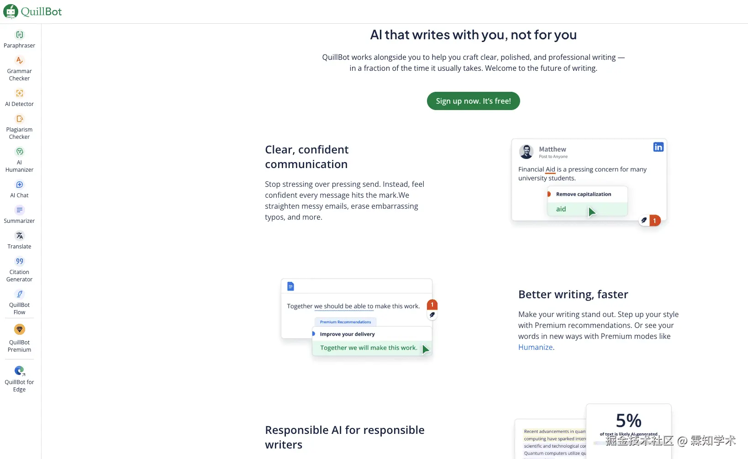The width and height of the screenshot is (748, 459).
Task: Select the Summarizer icon
Action: pyautogui.click(x=19, y=210)
